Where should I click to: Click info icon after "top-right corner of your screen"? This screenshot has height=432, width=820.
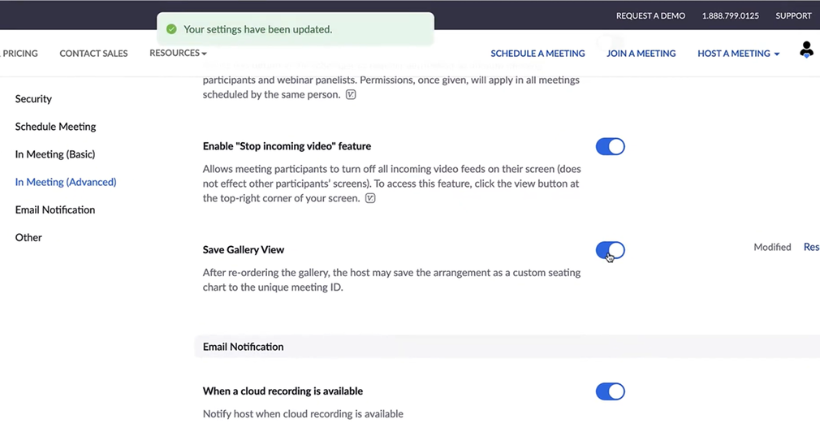click(x=370, y=198)
